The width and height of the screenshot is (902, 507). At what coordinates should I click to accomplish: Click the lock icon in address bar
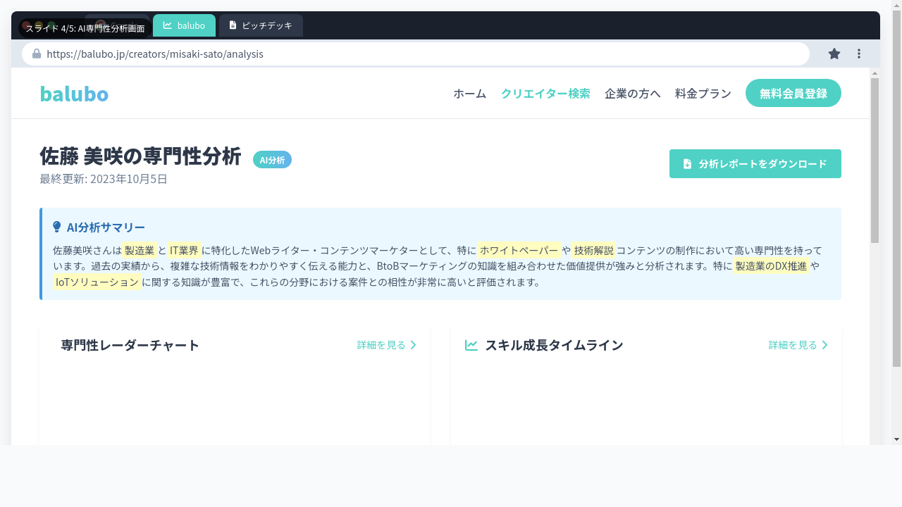coord(37,54)
